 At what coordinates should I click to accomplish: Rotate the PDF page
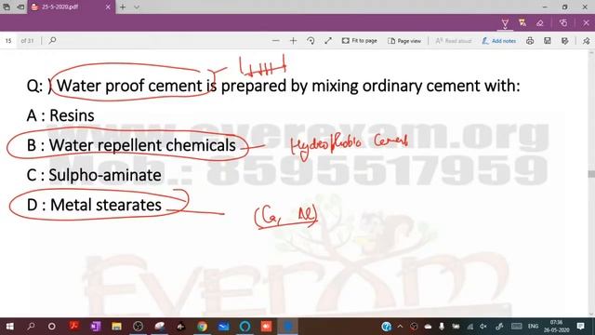pyautogui.click(x=311, y=41)
